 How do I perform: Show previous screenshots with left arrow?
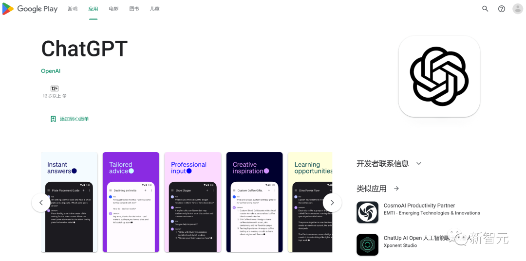41,203
